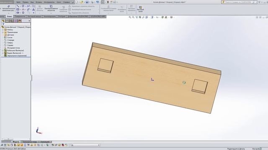Expand Бобышка-Вытянуть1 feature in tree

click(x=3, y=50)
